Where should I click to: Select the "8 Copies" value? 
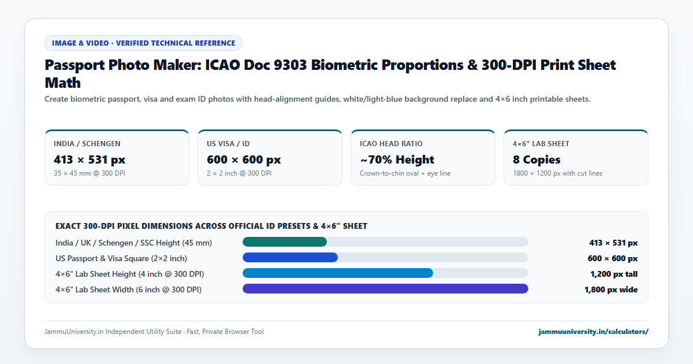536,159
